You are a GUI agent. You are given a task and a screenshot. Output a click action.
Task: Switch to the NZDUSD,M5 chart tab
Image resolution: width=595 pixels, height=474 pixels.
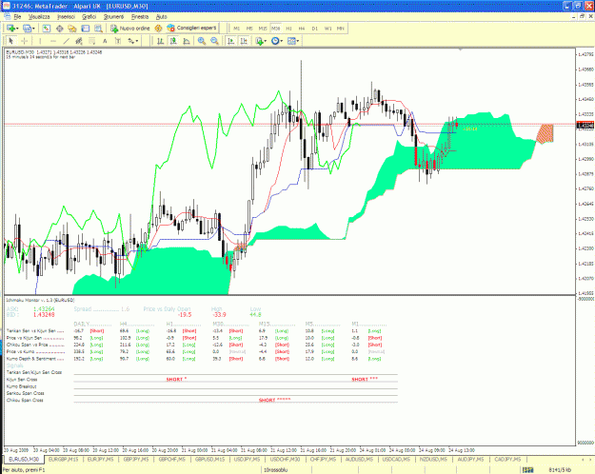[x=433, y=459]
